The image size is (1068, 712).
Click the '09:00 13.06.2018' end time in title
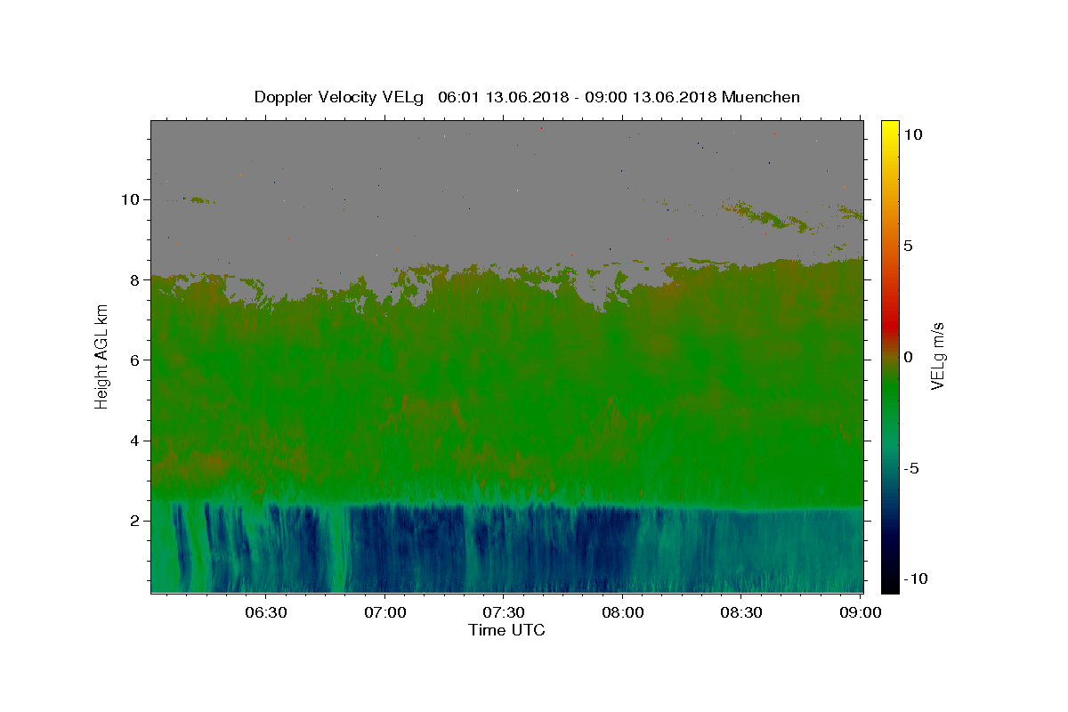click(651, 97)
